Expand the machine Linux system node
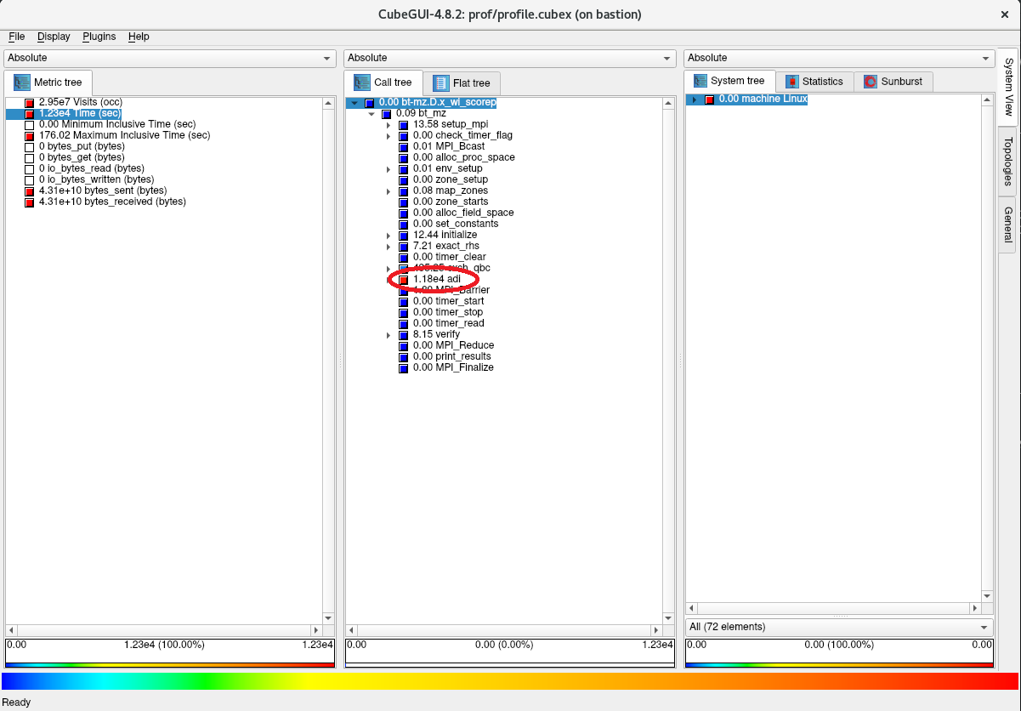The image size is (1021, 711). 694,100
